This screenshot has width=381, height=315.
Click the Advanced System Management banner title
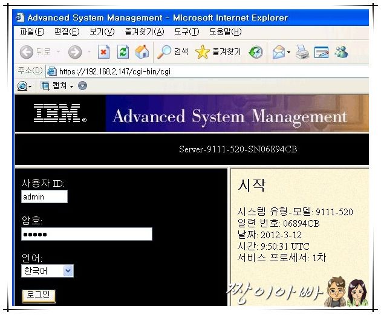coord(230,117)
